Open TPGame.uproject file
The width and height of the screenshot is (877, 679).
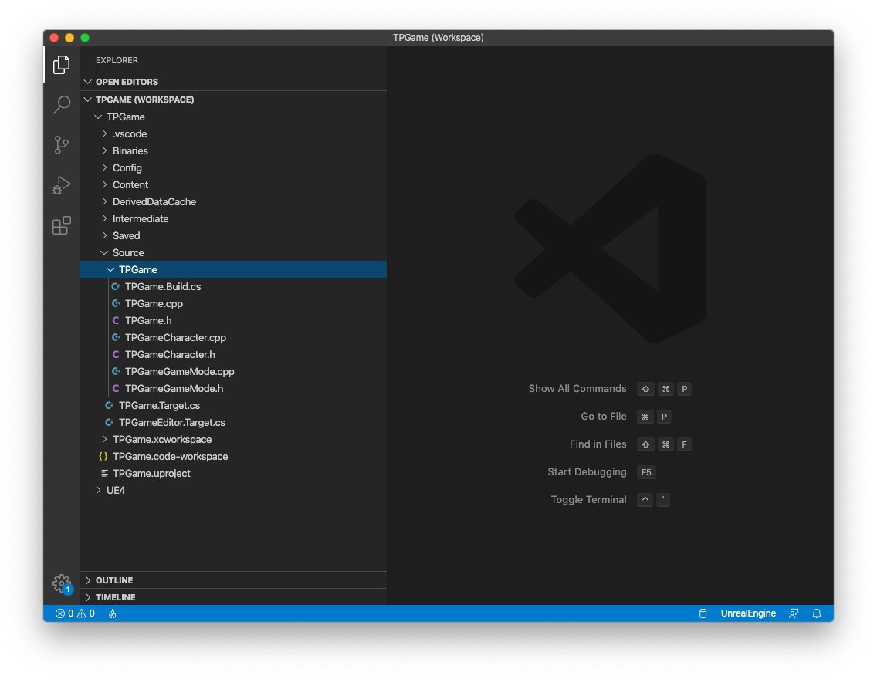coord(233,473)
